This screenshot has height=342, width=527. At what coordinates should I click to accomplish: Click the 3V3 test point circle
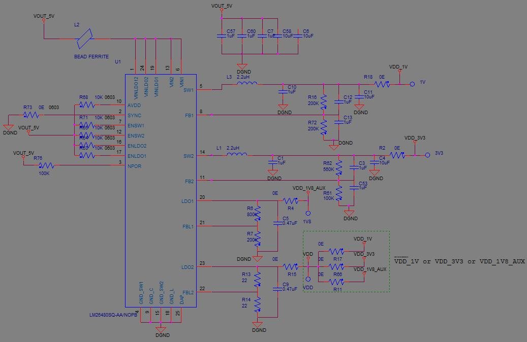[x=427, y=155]
